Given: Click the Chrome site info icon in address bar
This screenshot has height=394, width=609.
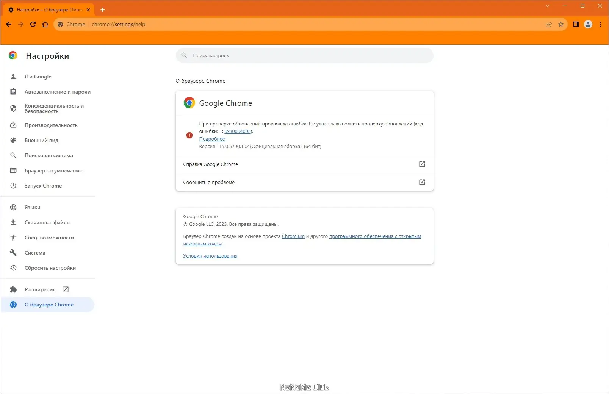Looking at the screenshot, I should tap(60, 24).
